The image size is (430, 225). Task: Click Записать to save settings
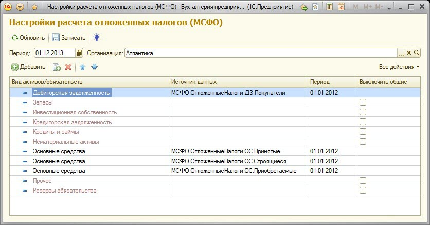69,38
